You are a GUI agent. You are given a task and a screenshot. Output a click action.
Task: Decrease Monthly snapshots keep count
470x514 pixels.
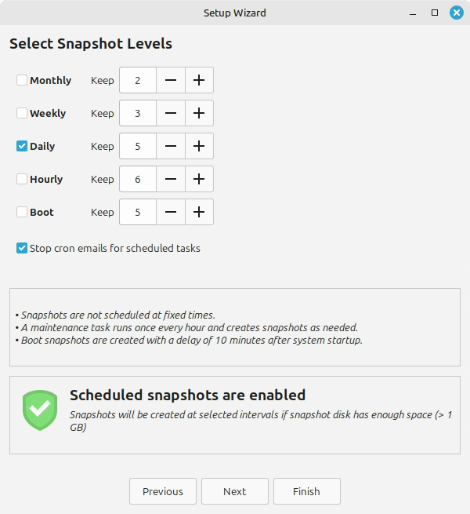point(171,80)
